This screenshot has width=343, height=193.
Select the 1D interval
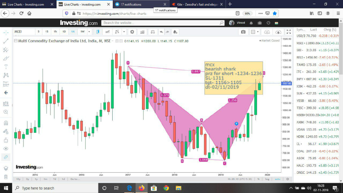[64, 32]
